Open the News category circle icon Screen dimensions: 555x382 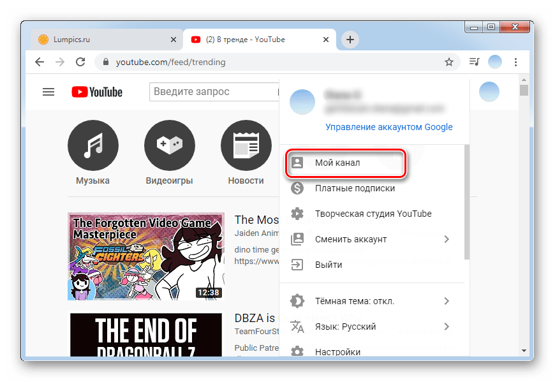pos(246,145)
